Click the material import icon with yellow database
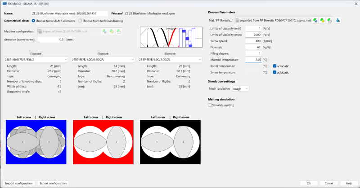 [322, 20]
